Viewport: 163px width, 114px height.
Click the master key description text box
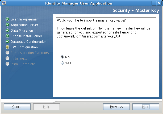(106, 32)
